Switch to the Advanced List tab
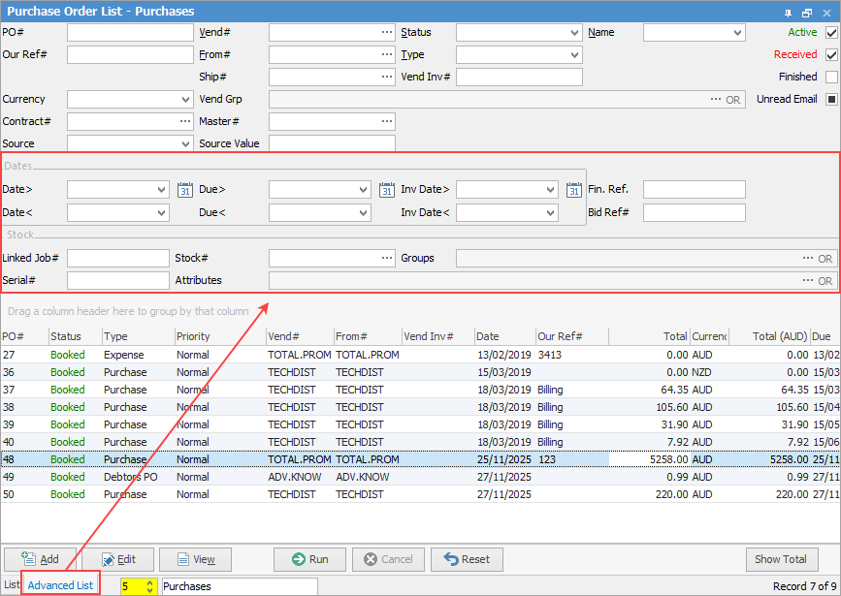Viewport: 841px width, 596px height. click(60, 585)
